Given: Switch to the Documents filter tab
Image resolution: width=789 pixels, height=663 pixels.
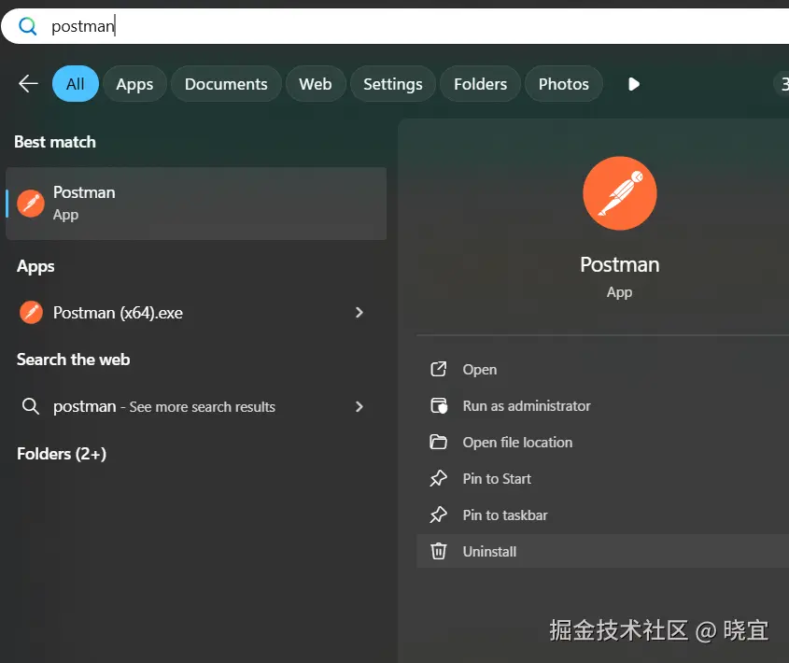Looking at the screenshot, I should tap(225, 83).
